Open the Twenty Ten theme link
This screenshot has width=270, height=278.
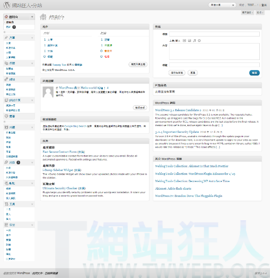point(59,65)
